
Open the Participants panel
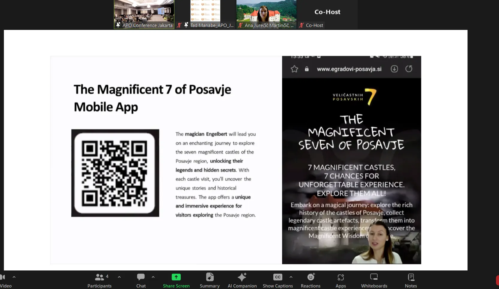pyautogui.click(x=99, y=280)
